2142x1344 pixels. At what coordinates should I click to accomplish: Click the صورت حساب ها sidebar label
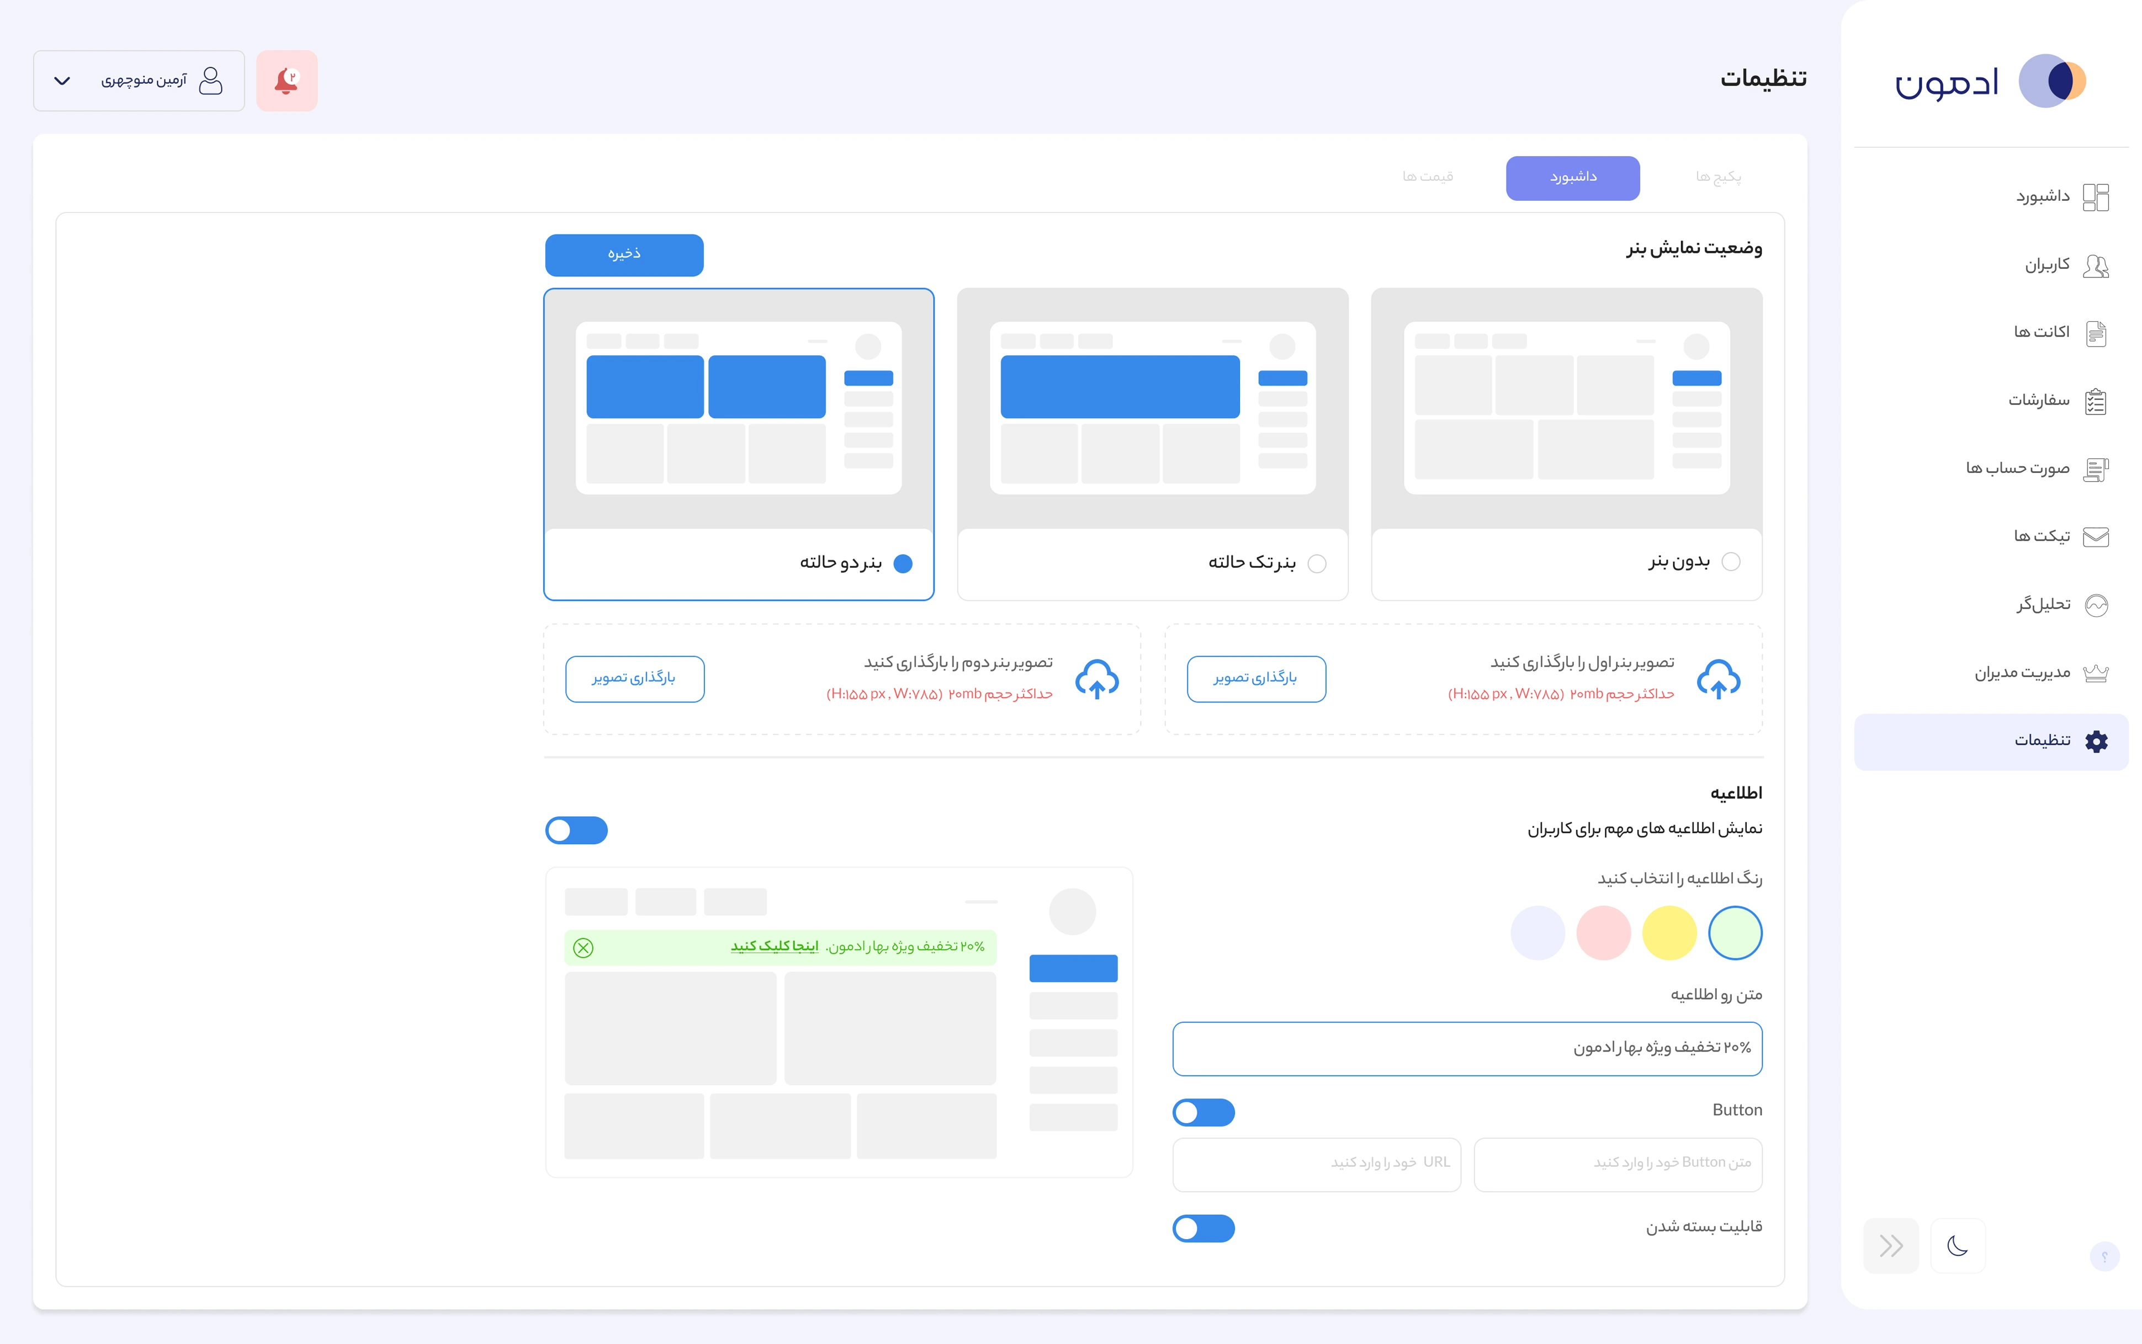point(2017,468)
